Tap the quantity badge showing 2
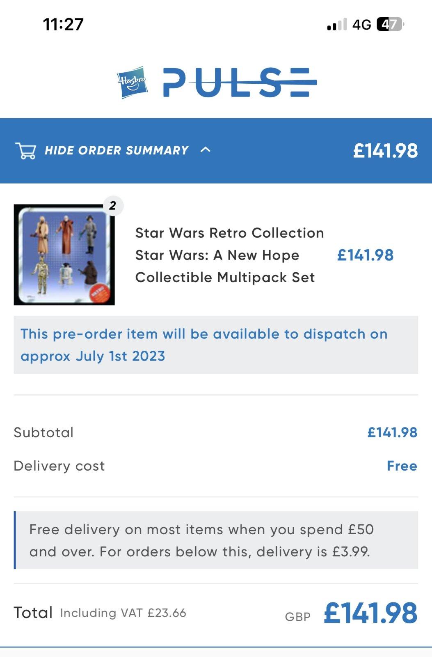Viewport: 432px width, 657px height. [x=112, y=205]
